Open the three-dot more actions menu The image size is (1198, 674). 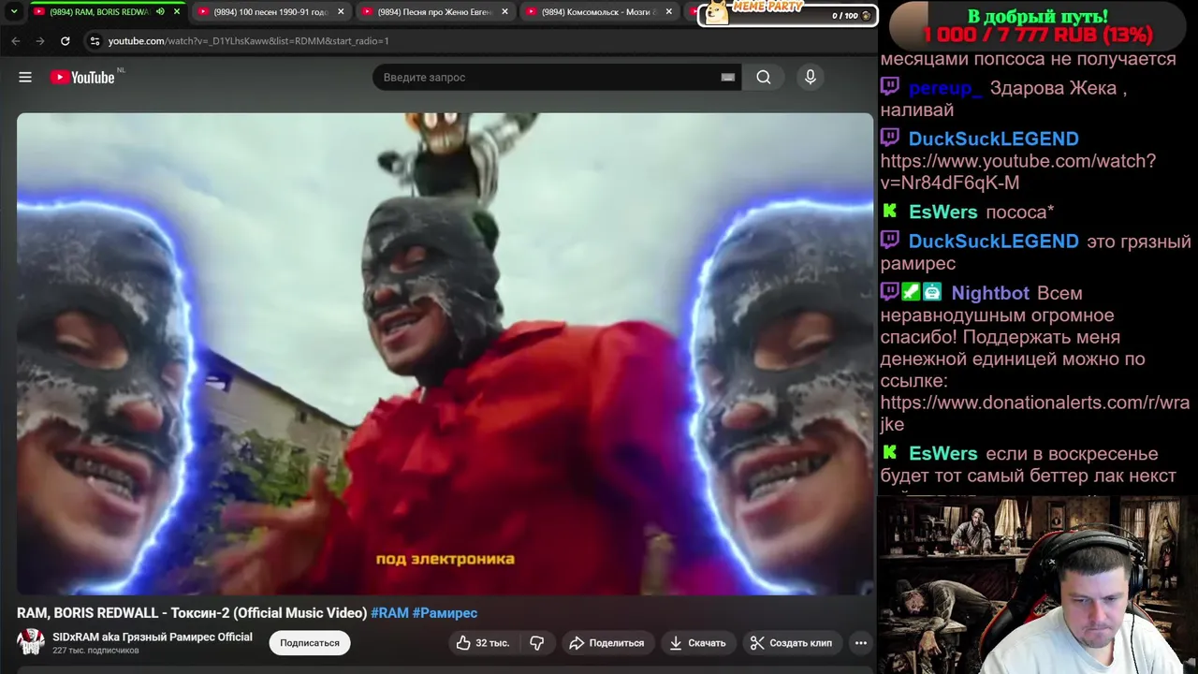(x=861, y=643)
